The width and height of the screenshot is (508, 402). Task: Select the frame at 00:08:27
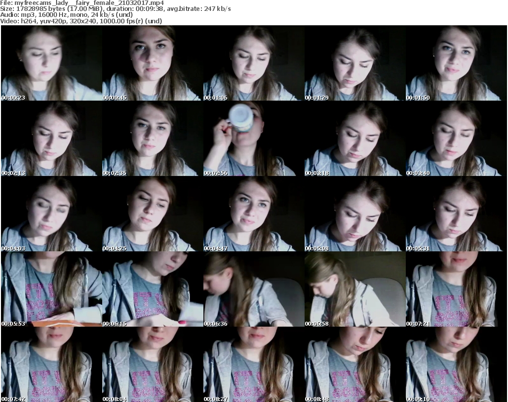tap(254, 364)
